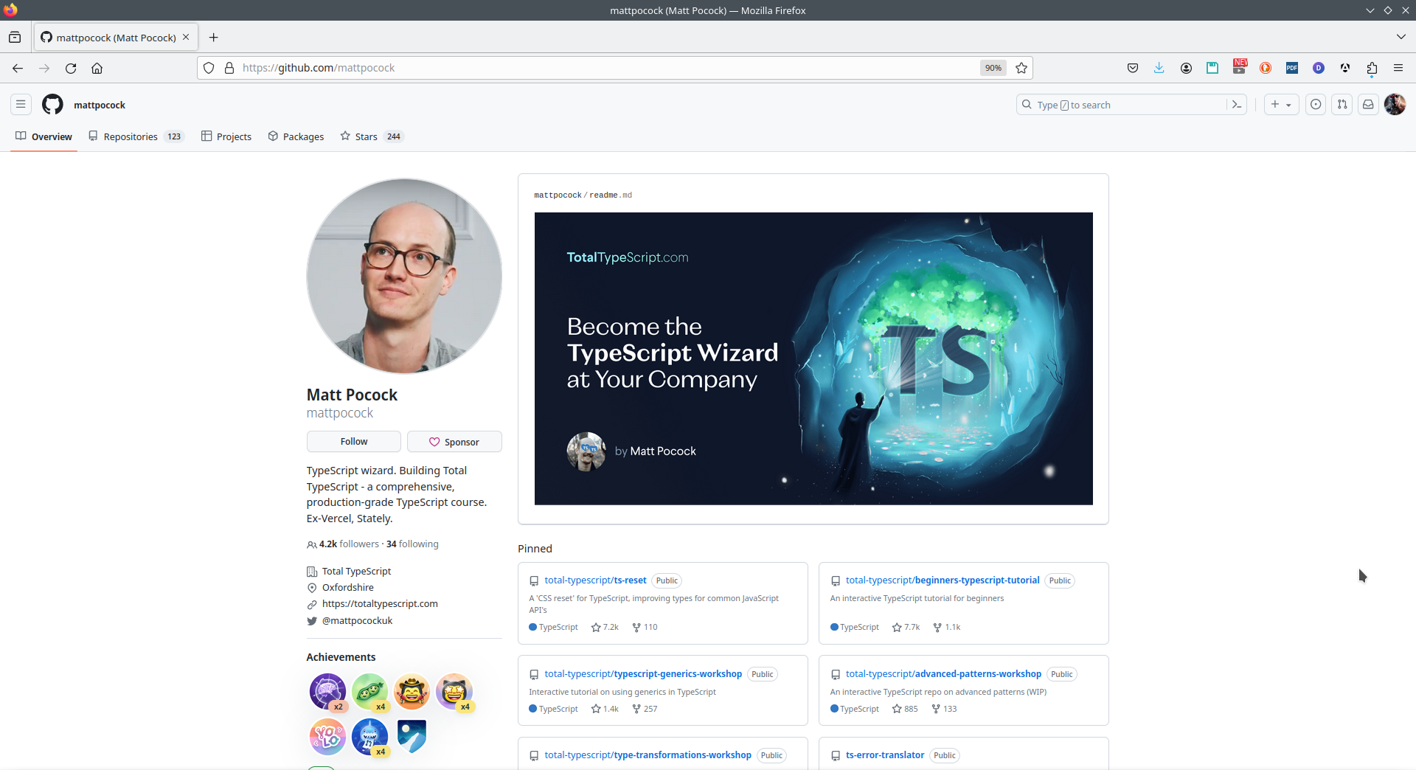Open the beginners-typescript-tutorial repository
The image size is (1416, 770).
[x=943, y=580]
